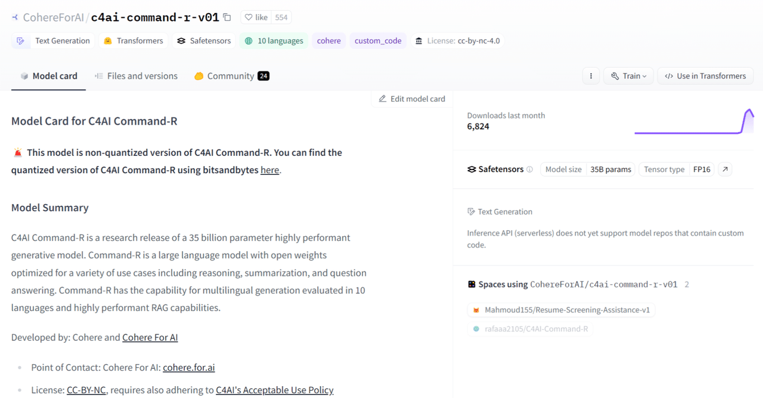Open the license cc-by-nc-4.0 tag
Screen dimensions: 763x398
[457, 41]
